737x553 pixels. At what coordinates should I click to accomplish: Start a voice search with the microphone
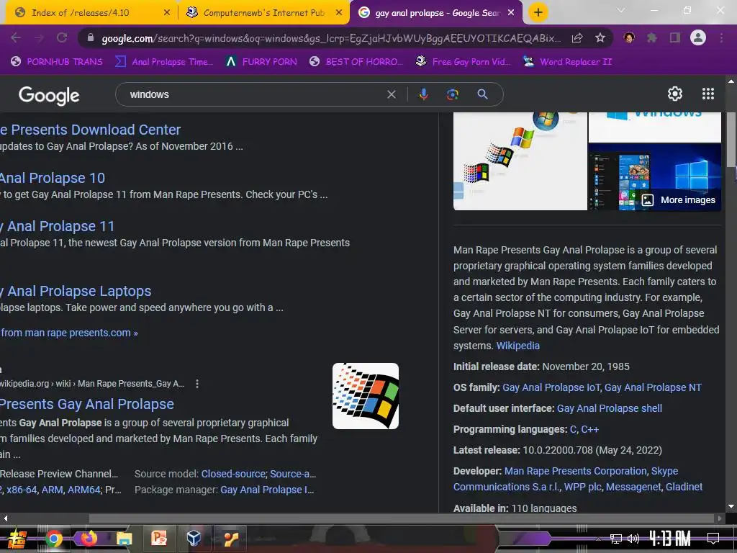tap(423, 94)
